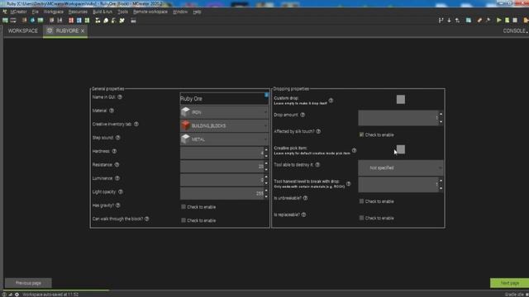Click the down-arrow pull icon in toolbar
The image size is (529, 297).
click(449, 20)
